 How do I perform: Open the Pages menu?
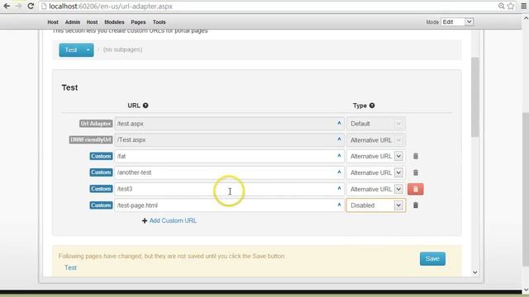(x=138, y=22)
